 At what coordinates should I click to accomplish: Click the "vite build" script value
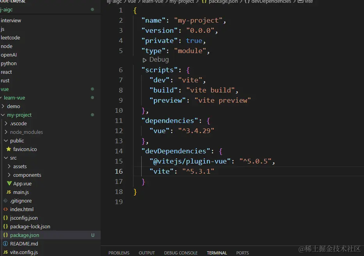coord(211,90)
